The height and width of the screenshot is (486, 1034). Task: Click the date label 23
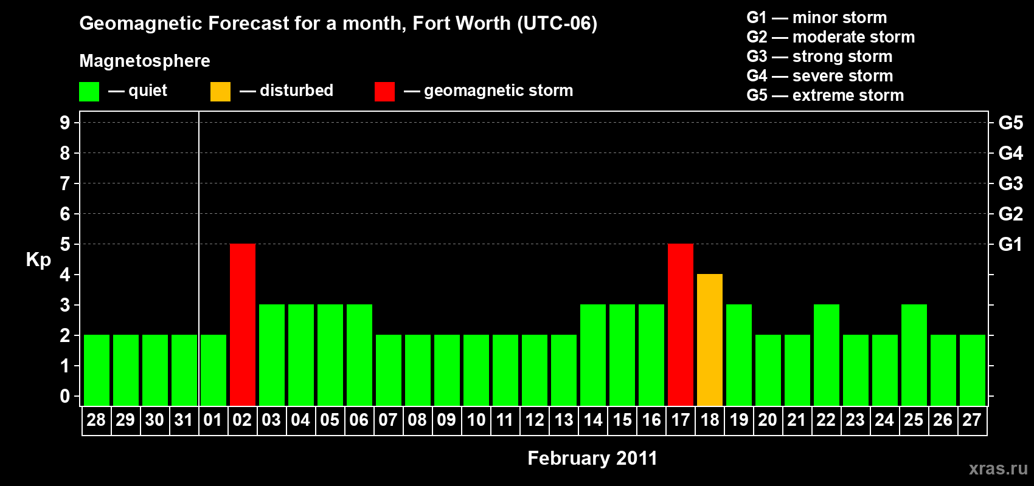[855, 420]
